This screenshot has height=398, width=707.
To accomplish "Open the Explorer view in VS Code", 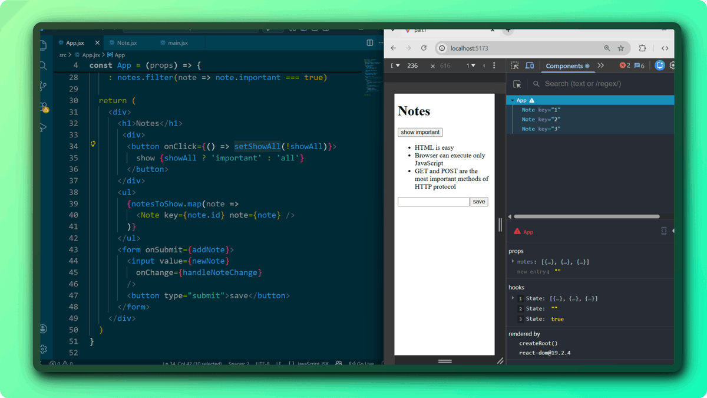I will [43, 45].
